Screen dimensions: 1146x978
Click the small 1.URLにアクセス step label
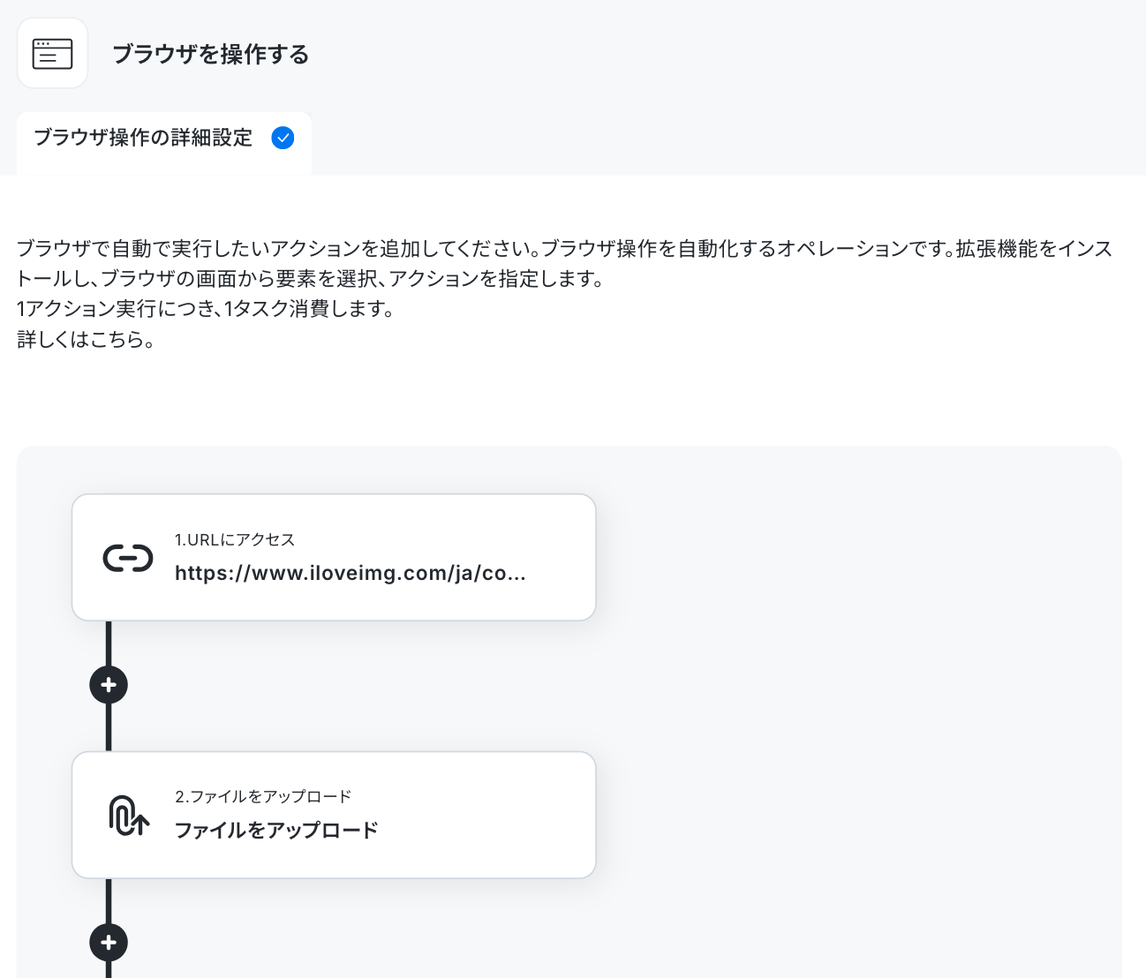235,539
